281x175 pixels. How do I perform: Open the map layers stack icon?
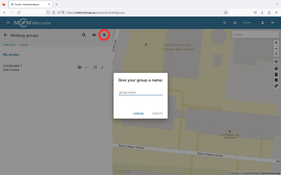coord(276,80)
